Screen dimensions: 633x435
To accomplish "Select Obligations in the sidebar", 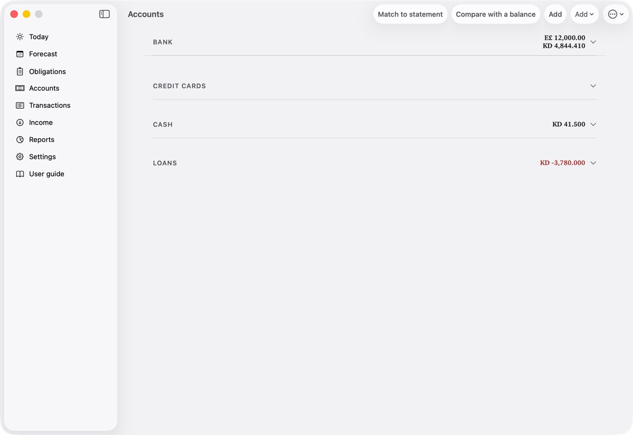I will point(47,71).
